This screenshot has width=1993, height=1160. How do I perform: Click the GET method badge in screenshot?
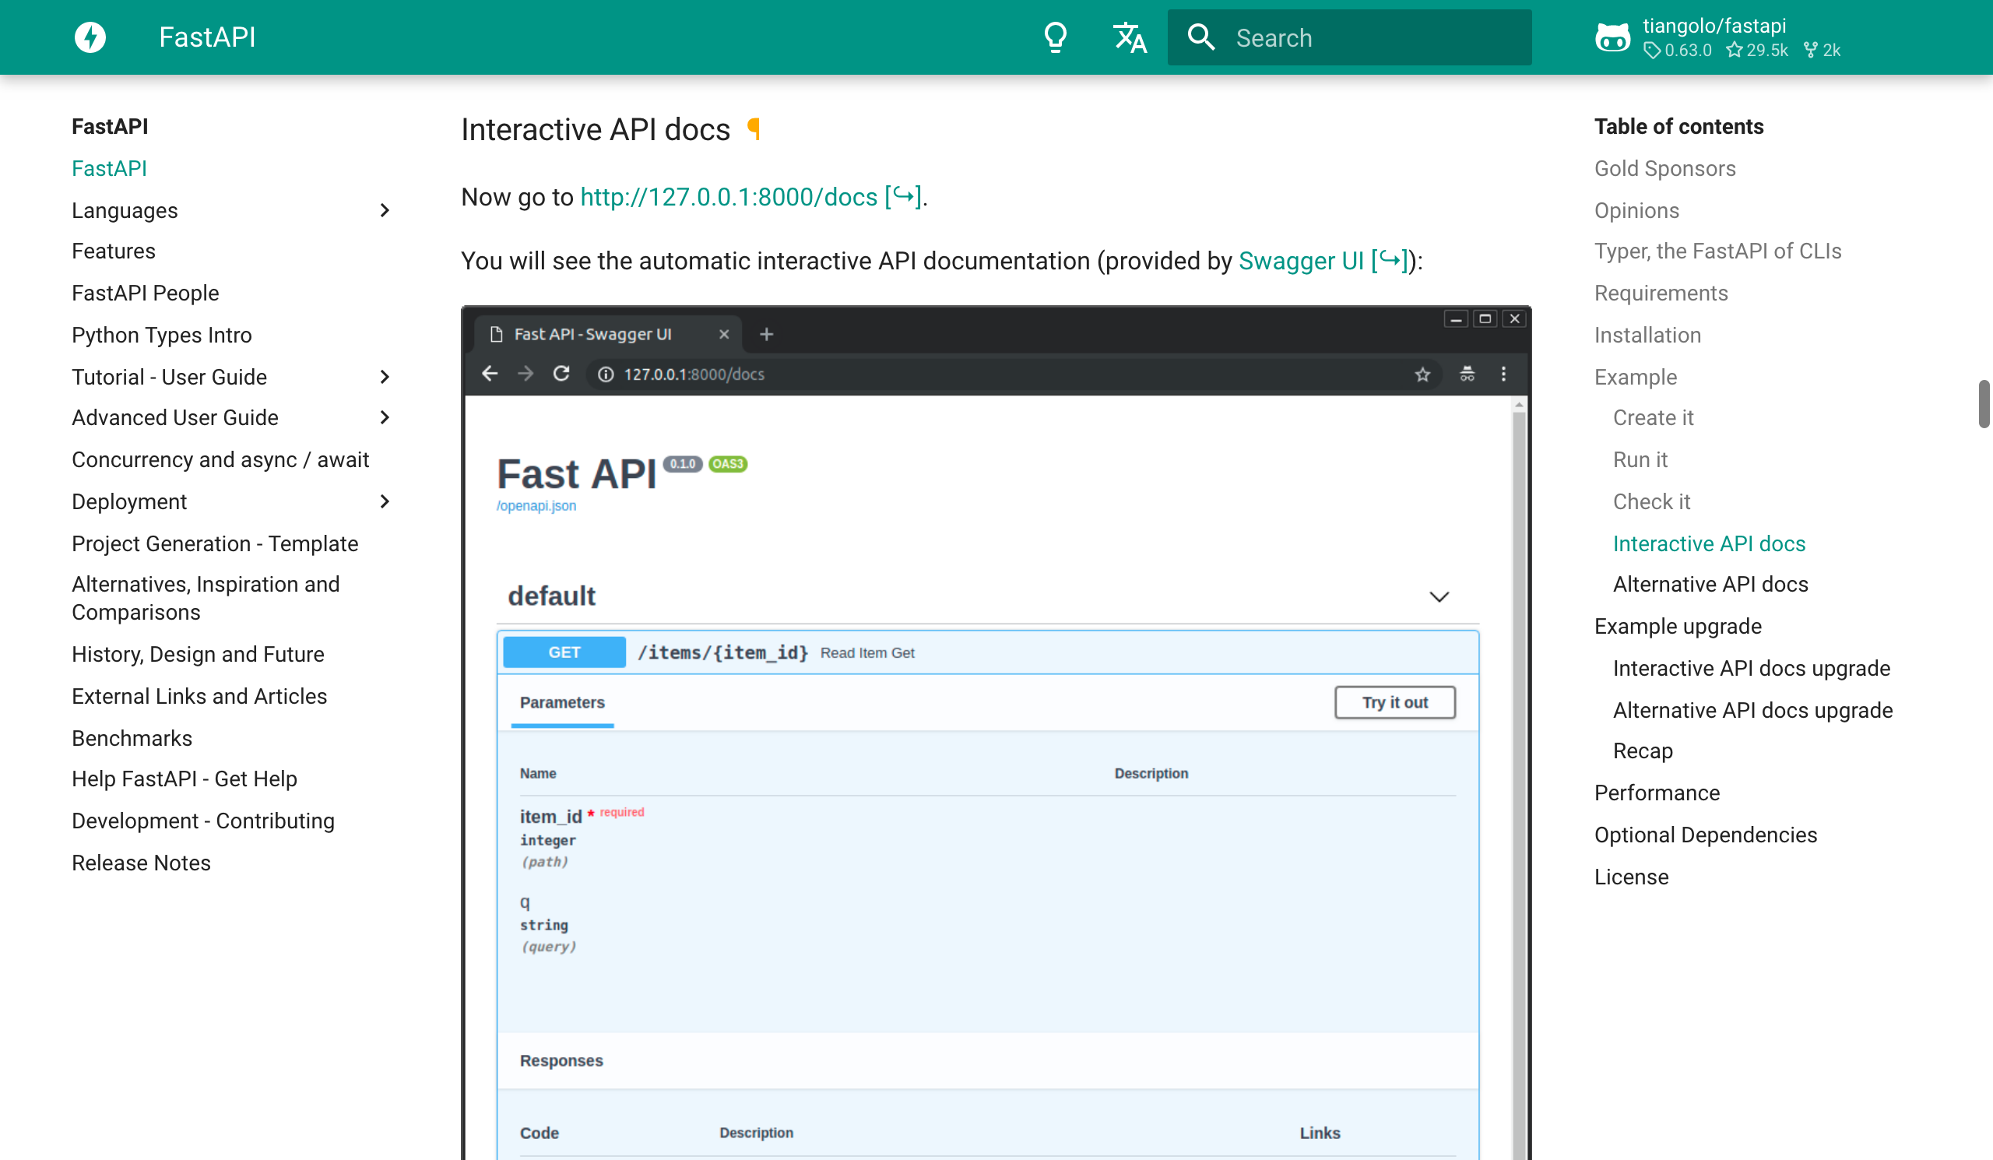(564, 652)
